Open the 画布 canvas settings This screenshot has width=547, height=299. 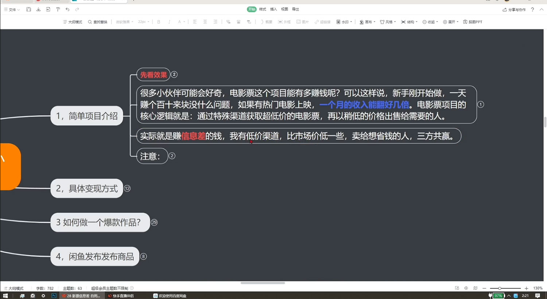(x=366, y=22)
